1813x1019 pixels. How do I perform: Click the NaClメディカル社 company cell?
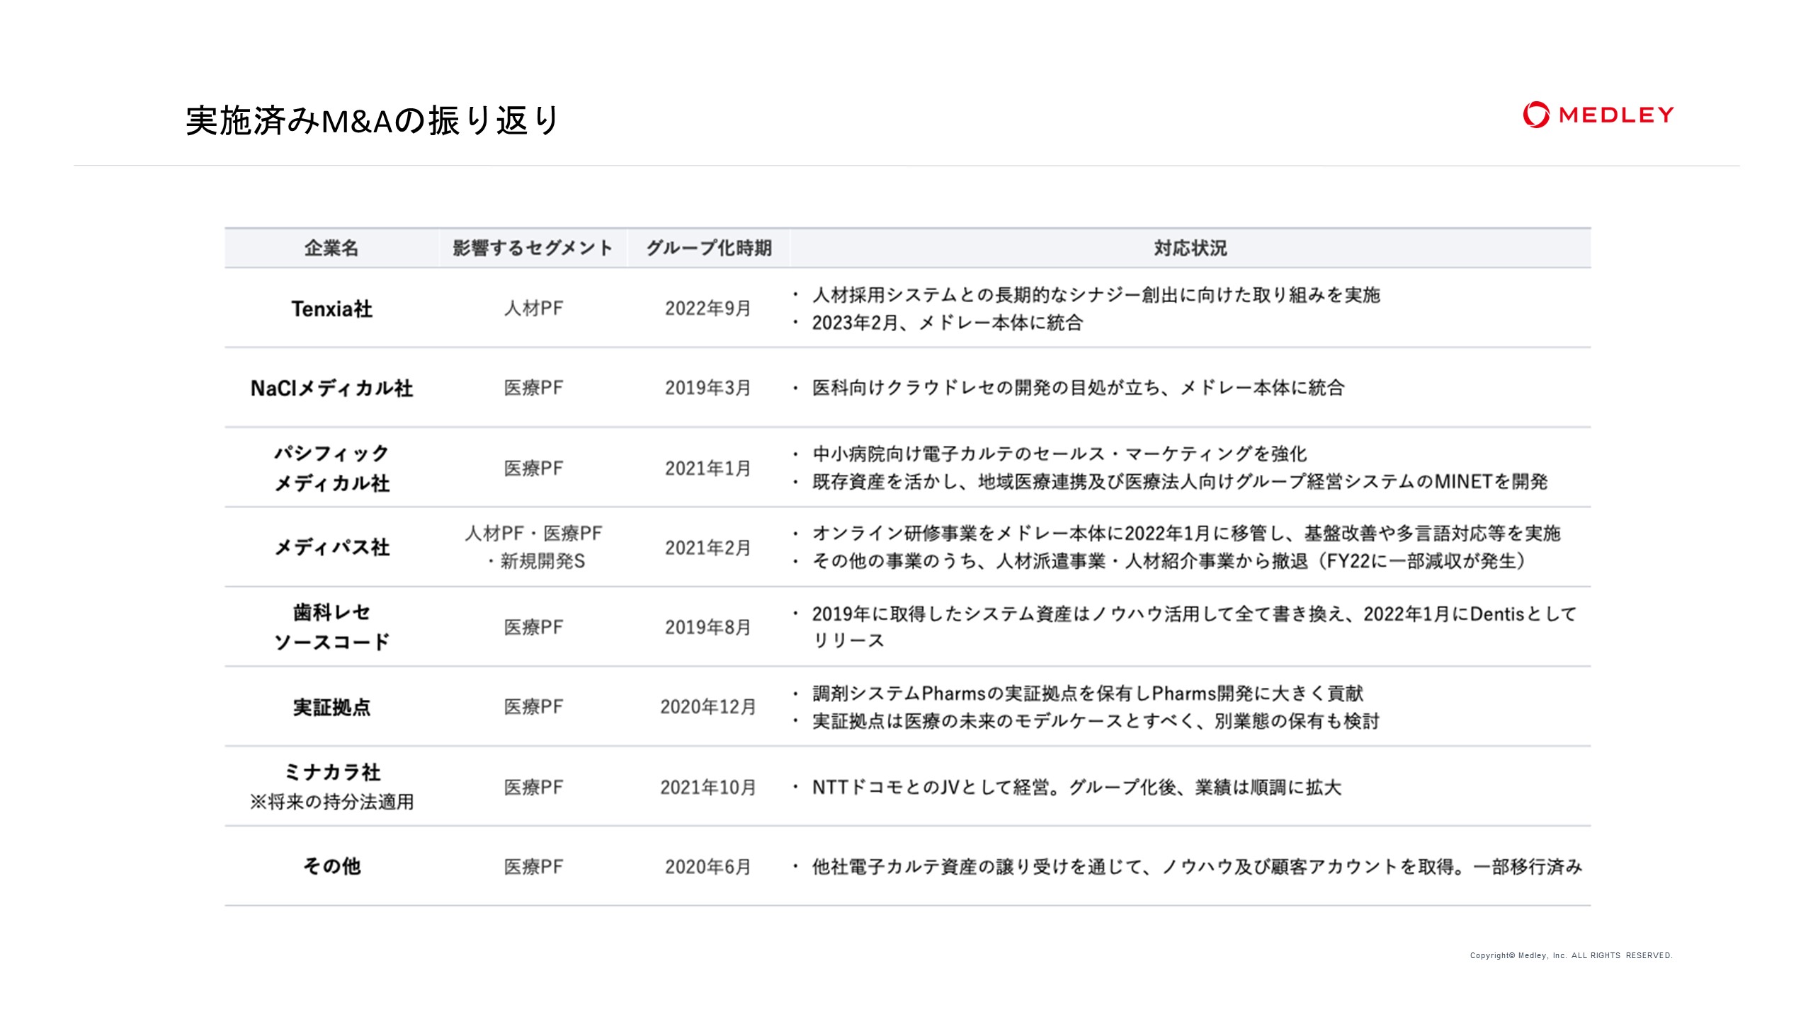pyautogui.click(x=331, y=388)
